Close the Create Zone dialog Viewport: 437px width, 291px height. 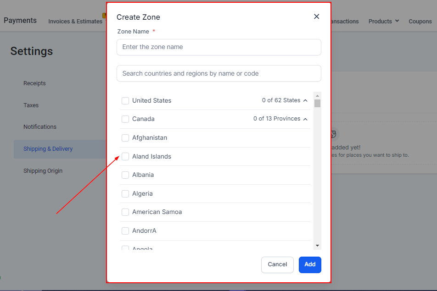[x=316, y=16]
